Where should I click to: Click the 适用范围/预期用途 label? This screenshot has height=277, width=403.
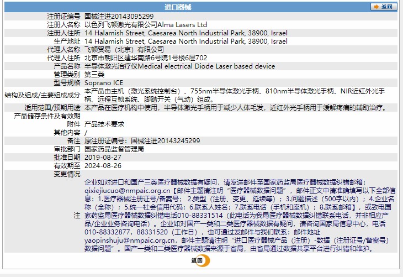52,108
